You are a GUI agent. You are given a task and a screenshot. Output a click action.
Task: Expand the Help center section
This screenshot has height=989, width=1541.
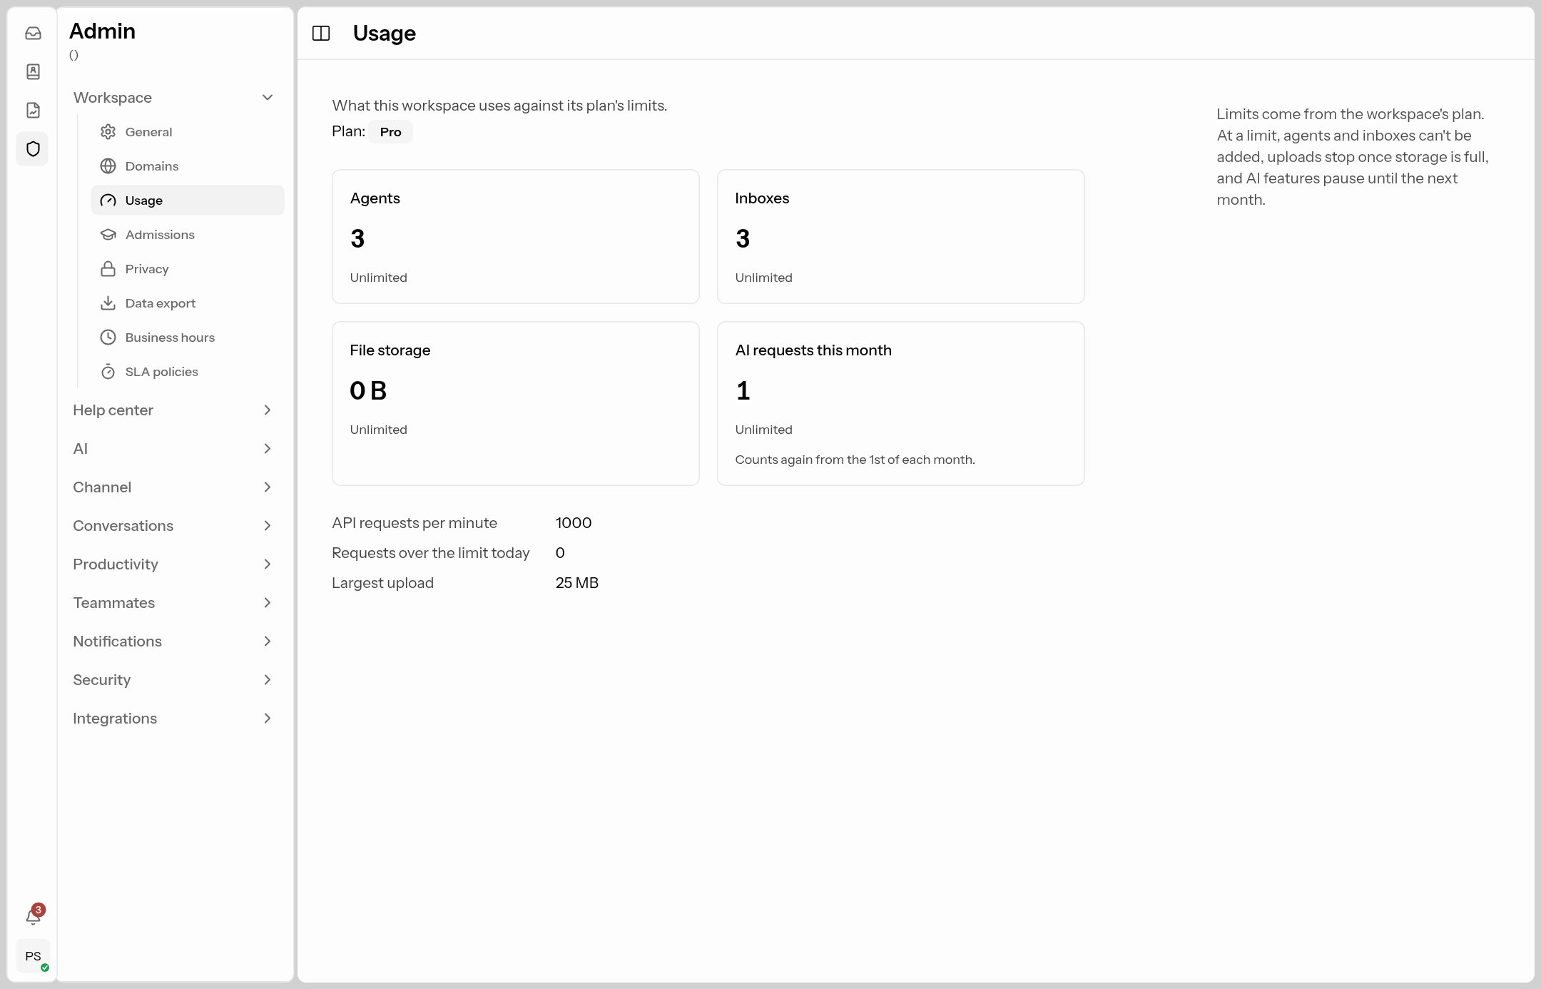point(173,410)
